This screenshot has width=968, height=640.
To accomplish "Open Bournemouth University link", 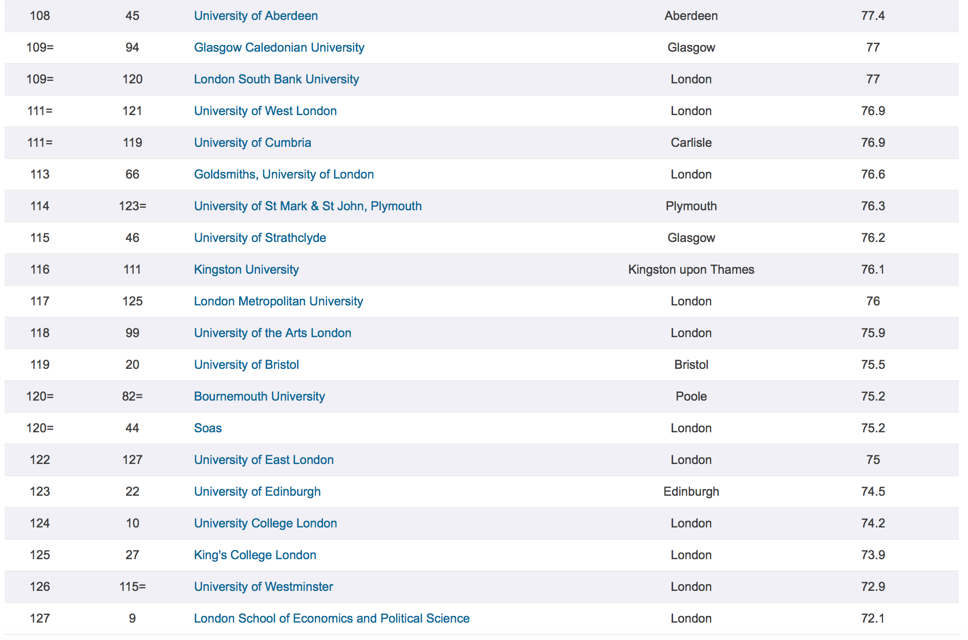I will [260, 396].
